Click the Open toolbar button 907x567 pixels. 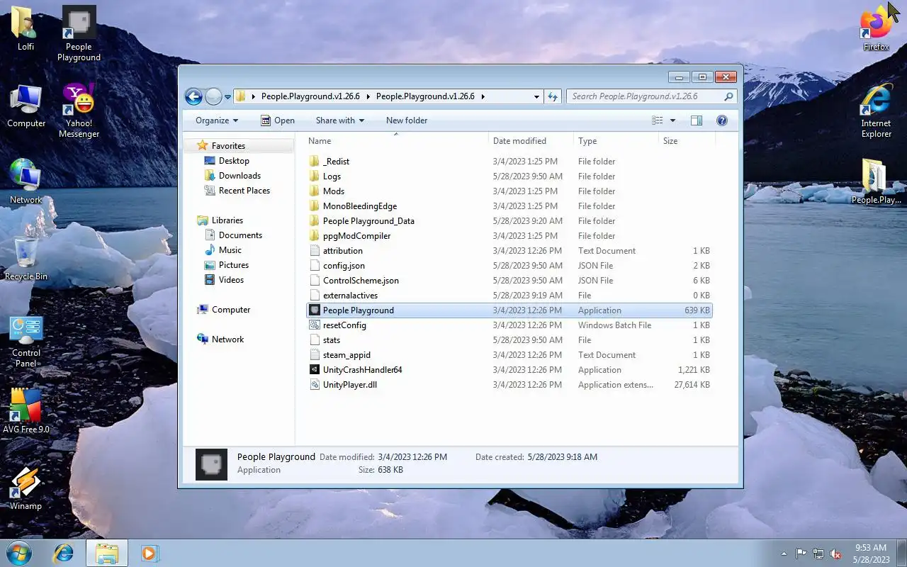point(277,120)
